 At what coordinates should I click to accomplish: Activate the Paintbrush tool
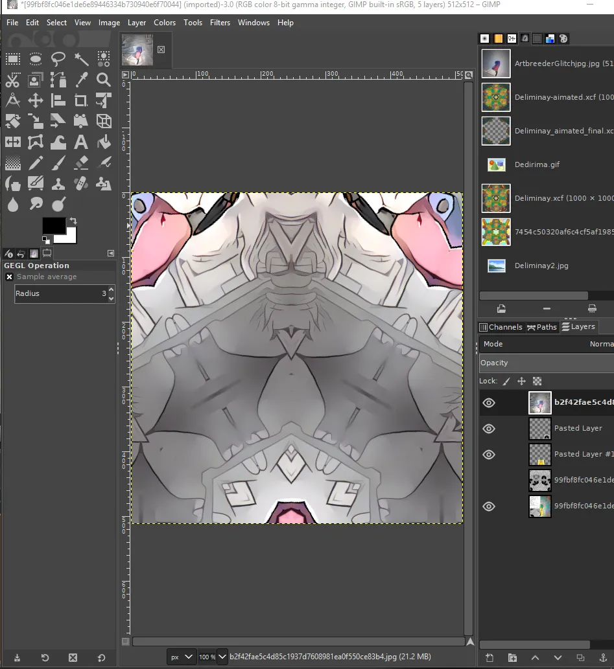58,163
